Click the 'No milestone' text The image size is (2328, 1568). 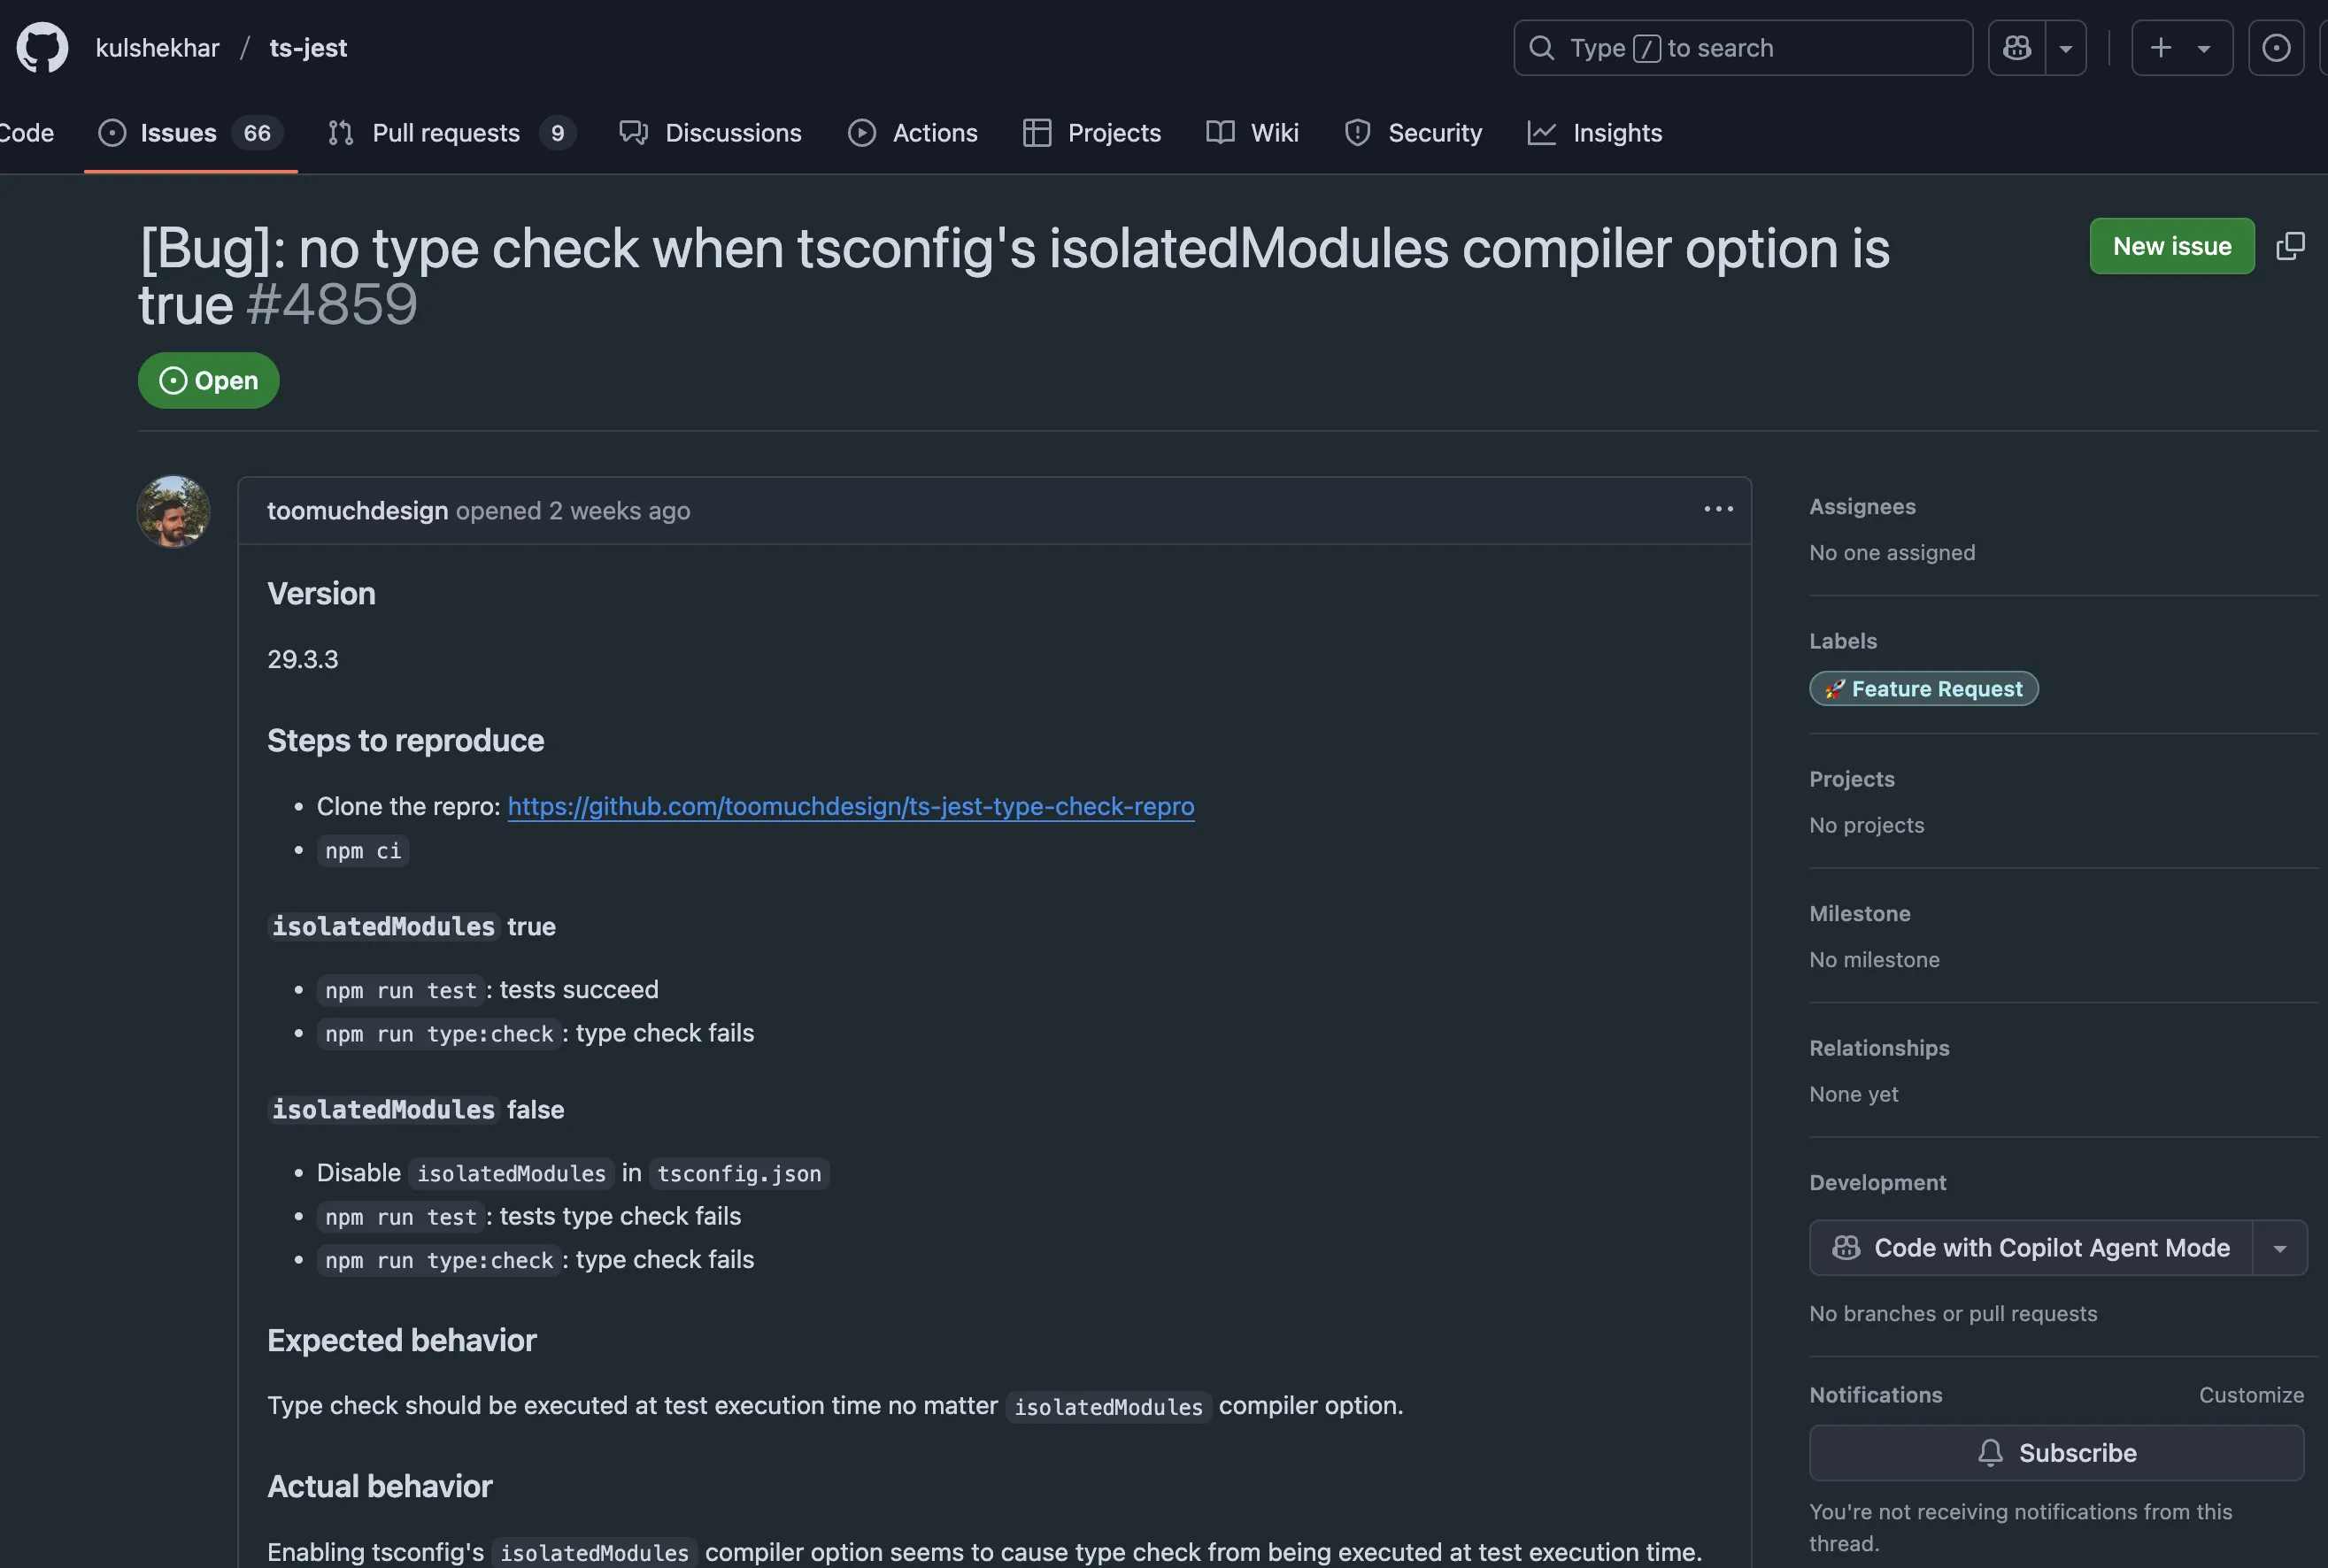click(1874, 960)
